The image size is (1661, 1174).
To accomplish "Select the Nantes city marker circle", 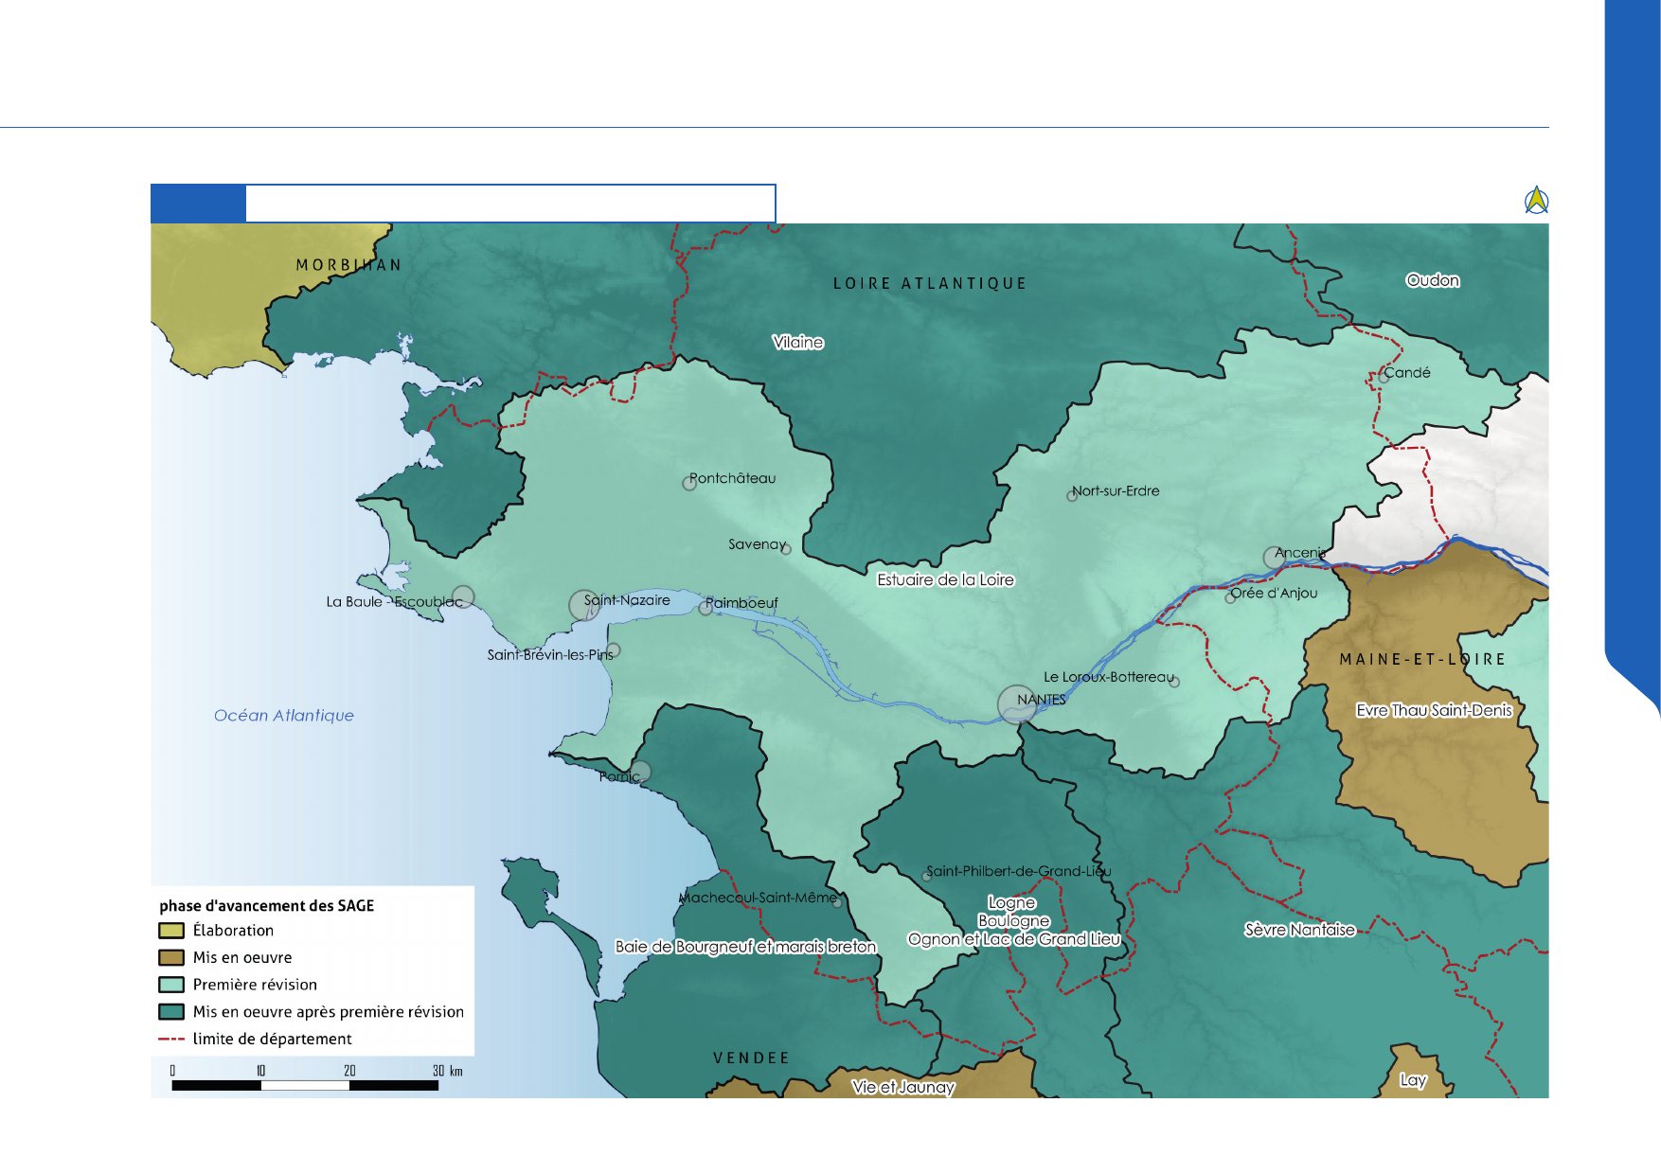I will pos(1016,704).
